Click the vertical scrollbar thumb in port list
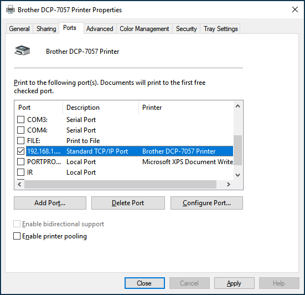 [x=237, y=150]
